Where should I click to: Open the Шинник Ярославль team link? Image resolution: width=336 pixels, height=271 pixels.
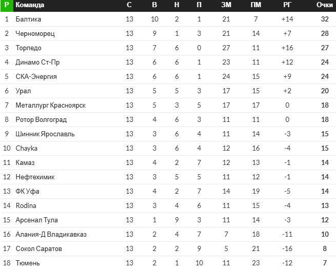(45, 134)
